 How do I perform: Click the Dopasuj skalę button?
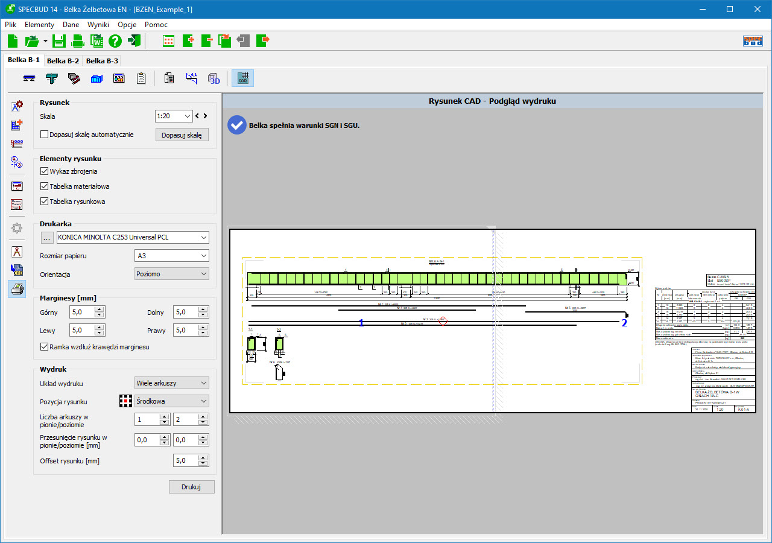pos(182,135)
